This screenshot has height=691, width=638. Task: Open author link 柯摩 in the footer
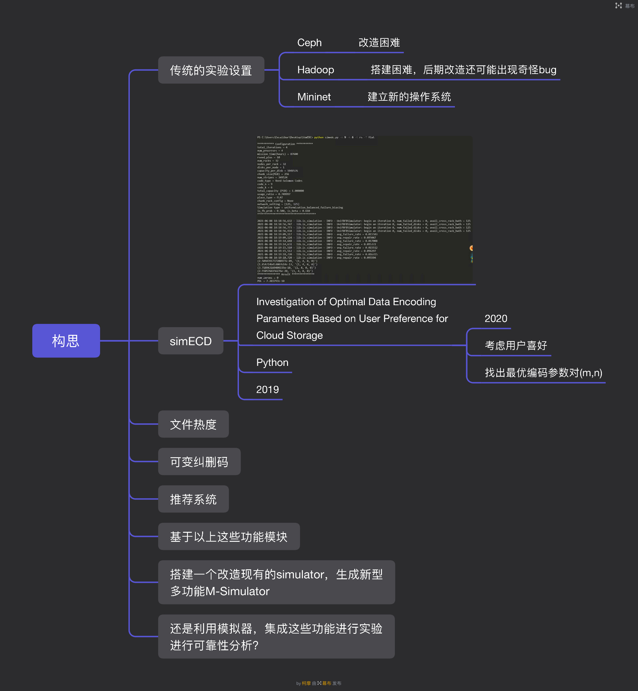pyautogui.click(x=306, y=683)
